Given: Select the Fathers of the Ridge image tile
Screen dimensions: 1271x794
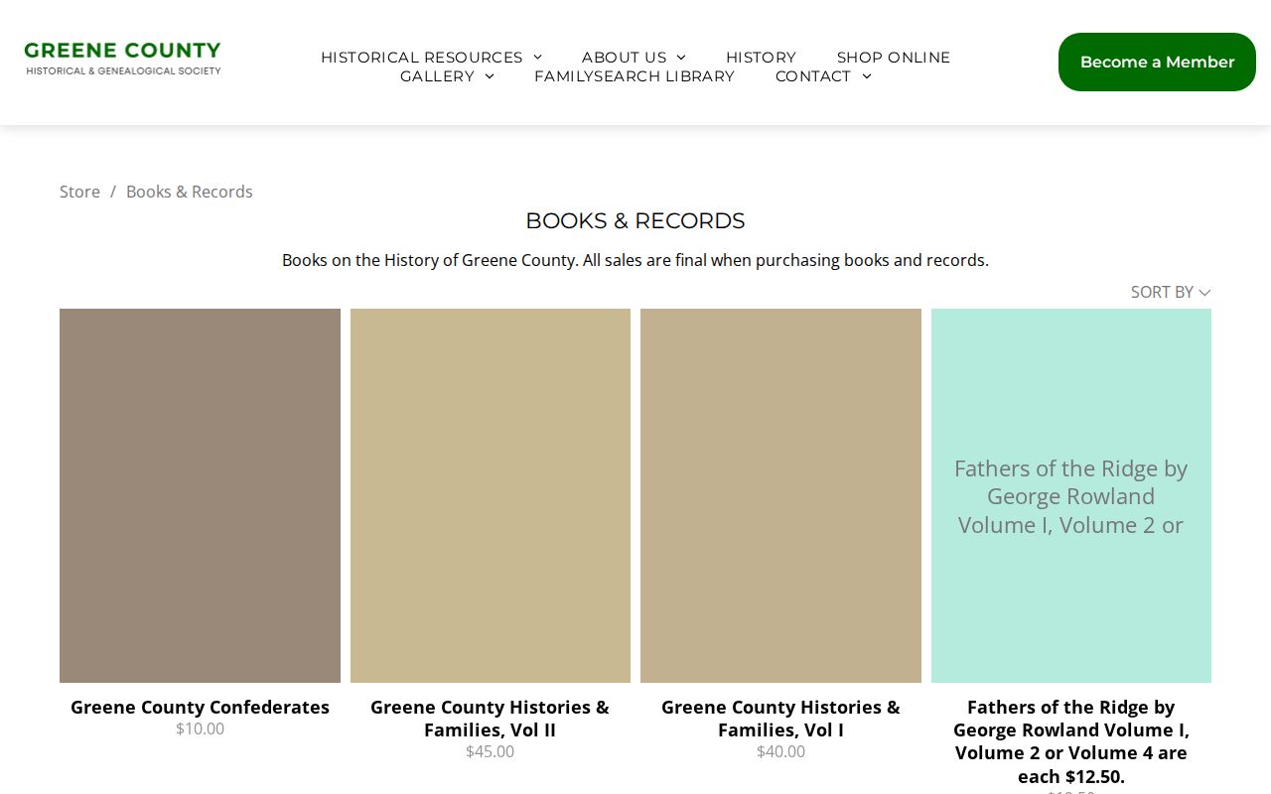Looking at the screenshot, I should tap(1071, 495).
